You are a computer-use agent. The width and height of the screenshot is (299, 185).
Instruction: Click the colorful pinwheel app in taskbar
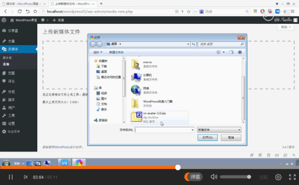79,163
